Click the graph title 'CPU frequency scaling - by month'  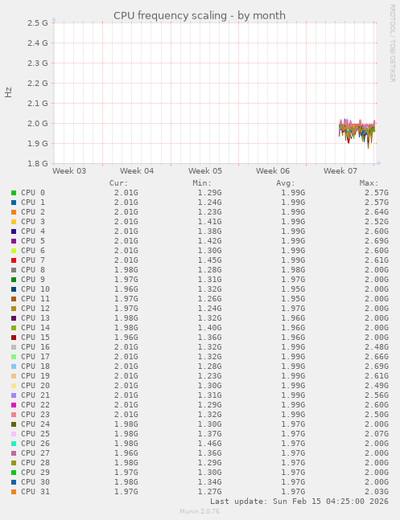(x=200, y=15)
